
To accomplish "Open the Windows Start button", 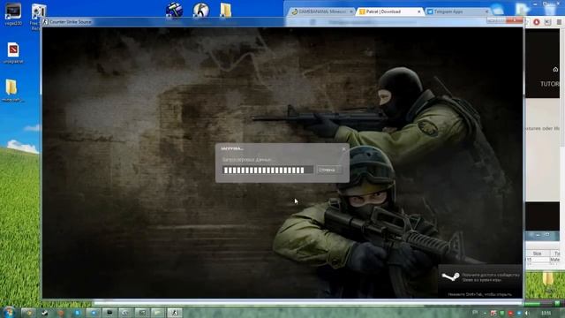I will pos(9,312).
